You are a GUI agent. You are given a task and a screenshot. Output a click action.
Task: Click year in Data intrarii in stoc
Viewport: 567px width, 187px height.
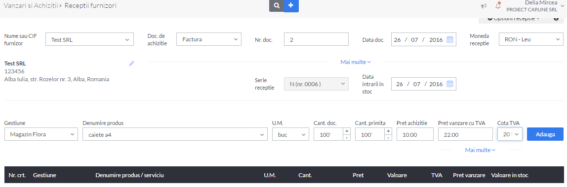coord(436,84)
